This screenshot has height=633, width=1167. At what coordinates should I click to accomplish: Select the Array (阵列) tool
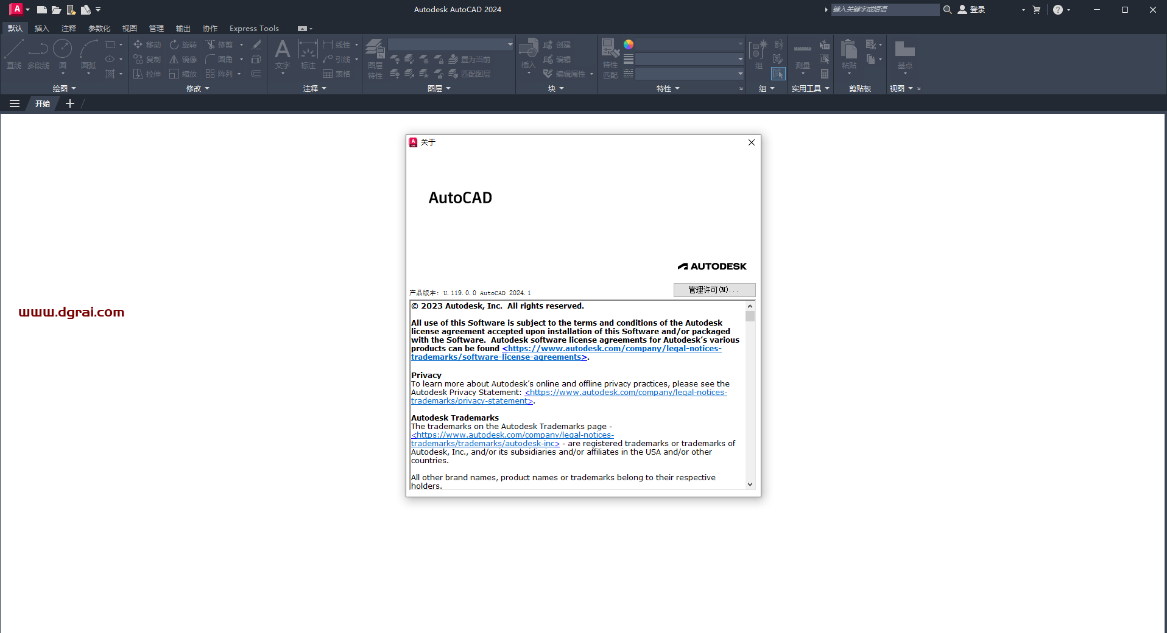[219, 74]
